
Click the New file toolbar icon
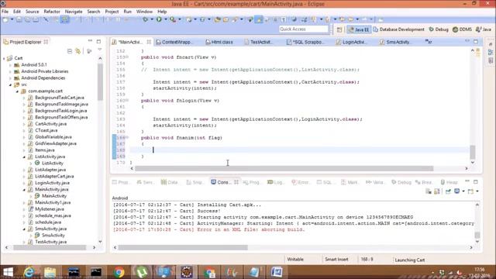tap(5, 19)
